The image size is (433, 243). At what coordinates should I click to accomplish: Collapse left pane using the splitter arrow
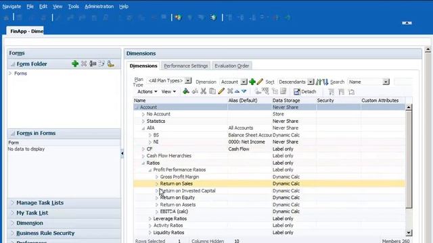[122, 153]
